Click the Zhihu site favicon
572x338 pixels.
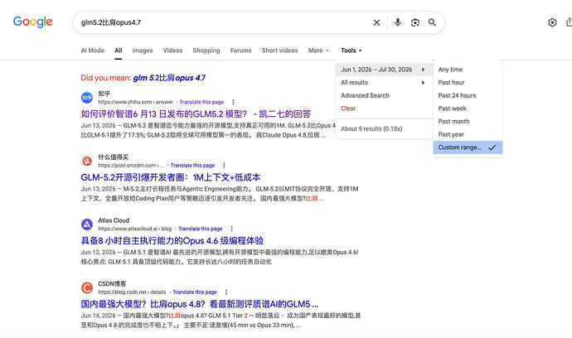click(87, 98)
